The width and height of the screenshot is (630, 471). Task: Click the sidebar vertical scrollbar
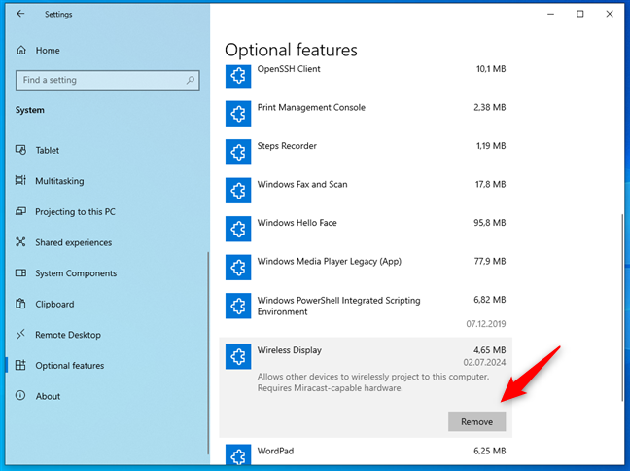pos(208,352)
